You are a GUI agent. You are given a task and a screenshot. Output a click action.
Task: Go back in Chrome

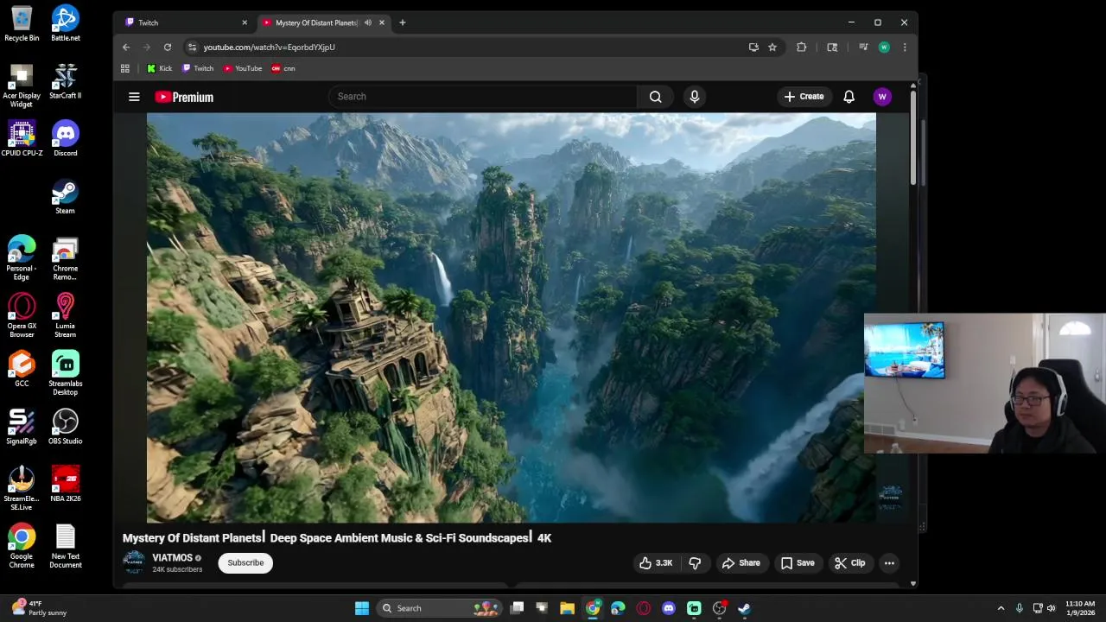(126, 48)
